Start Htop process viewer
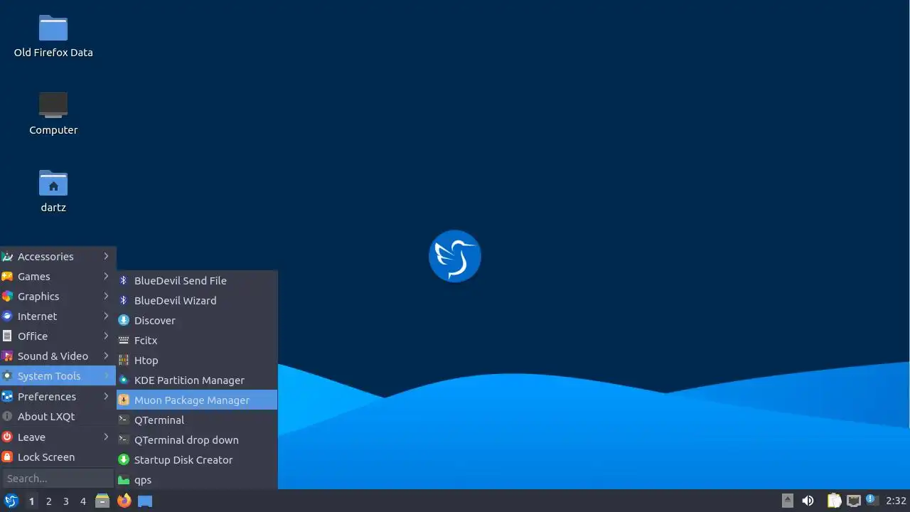This screenshot has height=512, width=910. 197,360
